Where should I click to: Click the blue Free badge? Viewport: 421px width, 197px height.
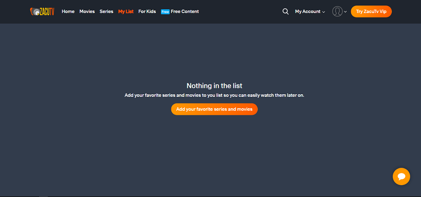(165, 12)
